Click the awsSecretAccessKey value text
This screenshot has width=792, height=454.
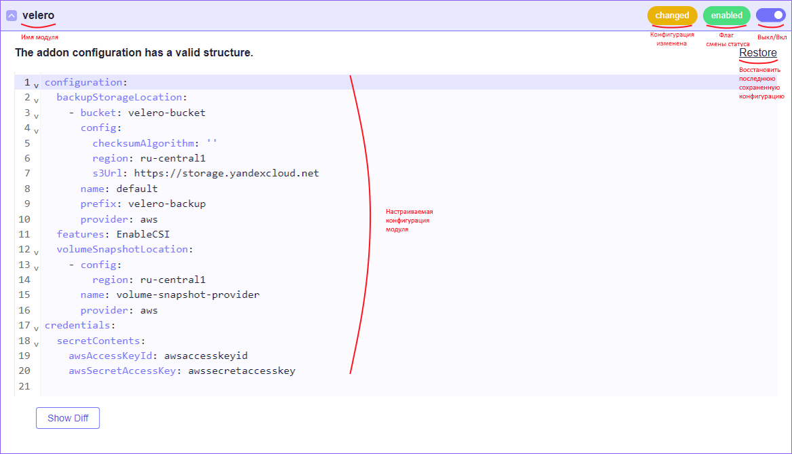tap(241, 371)
